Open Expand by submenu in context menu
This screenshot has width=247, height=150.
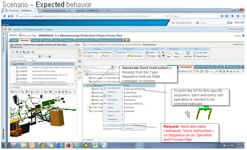point(113,92)
